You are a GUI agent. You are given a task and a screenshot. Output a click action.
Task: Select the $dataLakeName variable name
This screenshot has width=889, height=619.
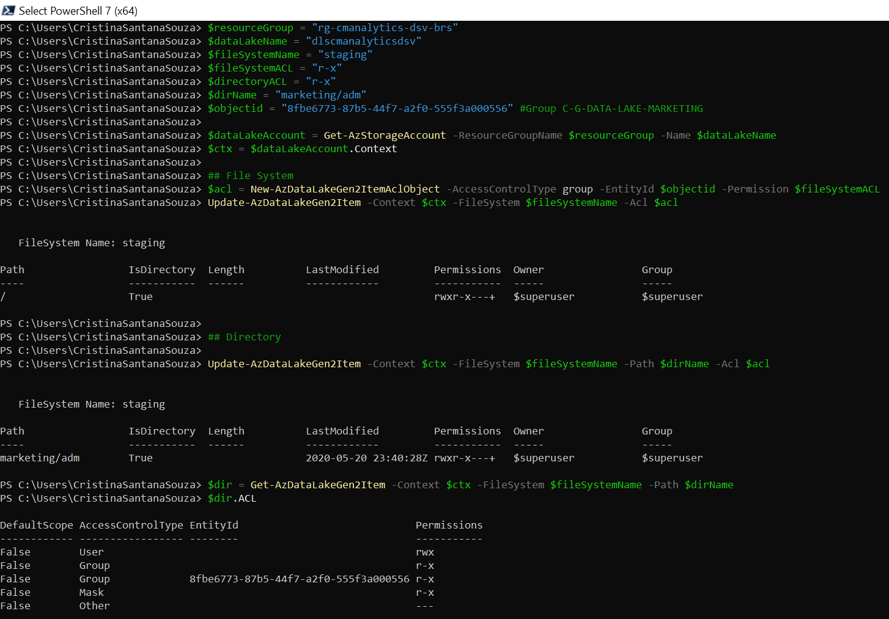247,41
